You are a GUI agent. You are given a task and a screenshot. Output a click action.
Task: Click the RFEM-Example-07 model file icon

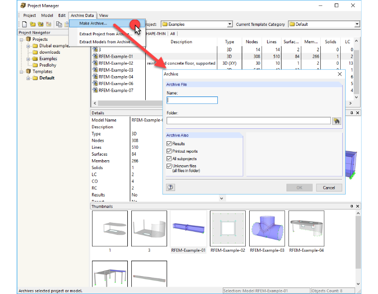point(95,90)
